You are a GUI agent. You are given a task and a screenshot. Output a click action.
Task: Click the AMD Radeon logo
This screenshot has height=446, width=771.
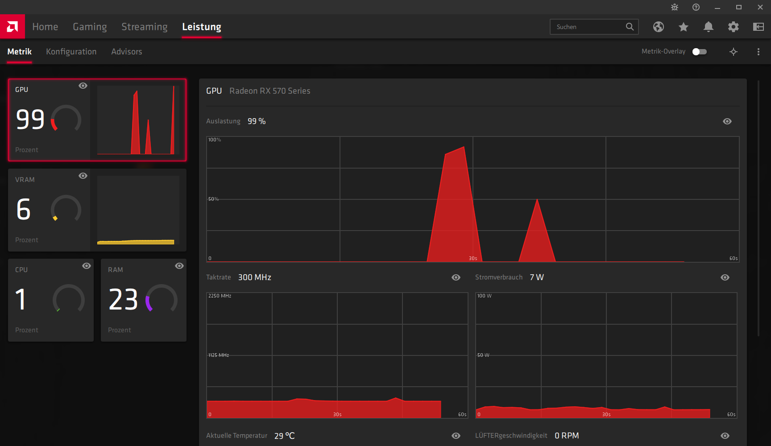12,26
